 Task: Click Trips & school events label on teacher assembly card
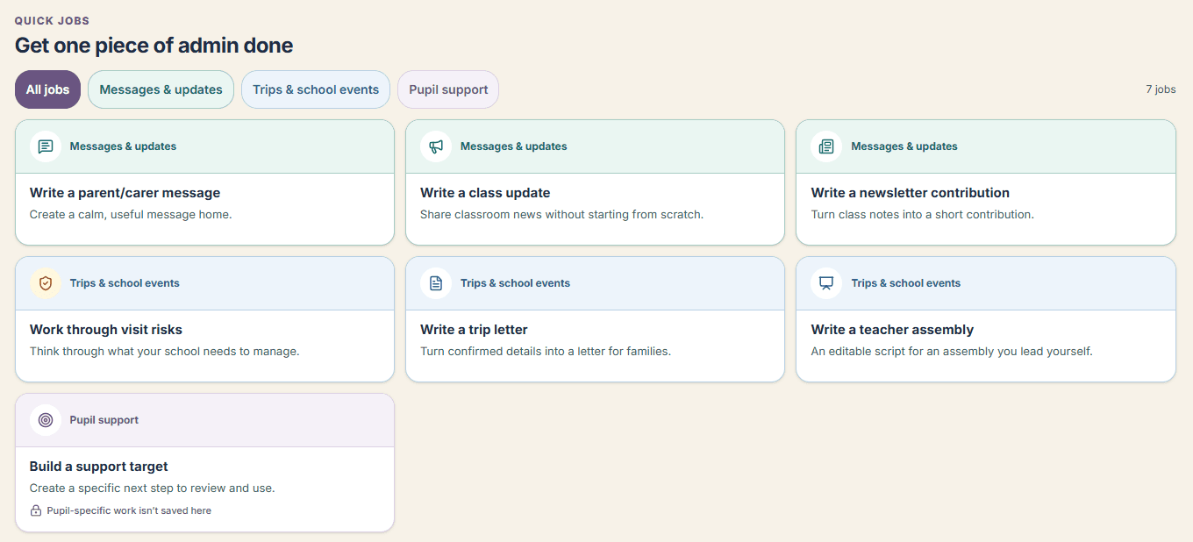(906, 283)
